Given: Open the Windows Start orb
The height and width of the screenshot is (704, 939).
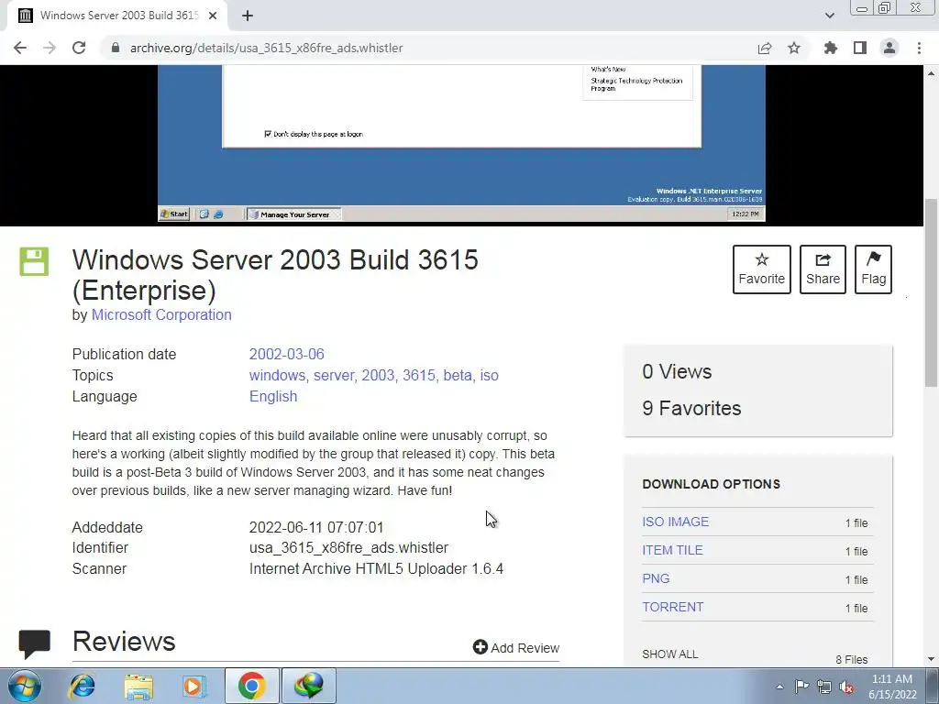Looking at the screenshot, I should tap(25, 686).
